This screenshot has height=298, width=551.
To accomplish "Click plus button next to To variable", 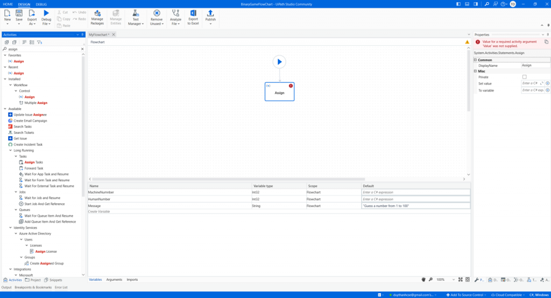I will [547, 90].
